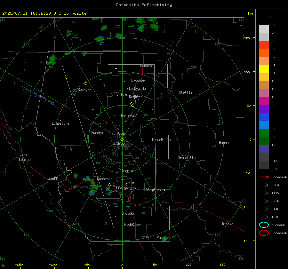This screenshot has width=288, height=269.
Task: Click the Olds city label
Action: (x=122, y=133)
